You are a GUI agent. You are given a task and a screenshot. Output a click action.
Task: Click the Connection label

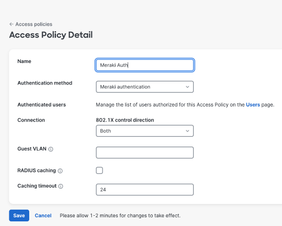click(x=31, y=120)
